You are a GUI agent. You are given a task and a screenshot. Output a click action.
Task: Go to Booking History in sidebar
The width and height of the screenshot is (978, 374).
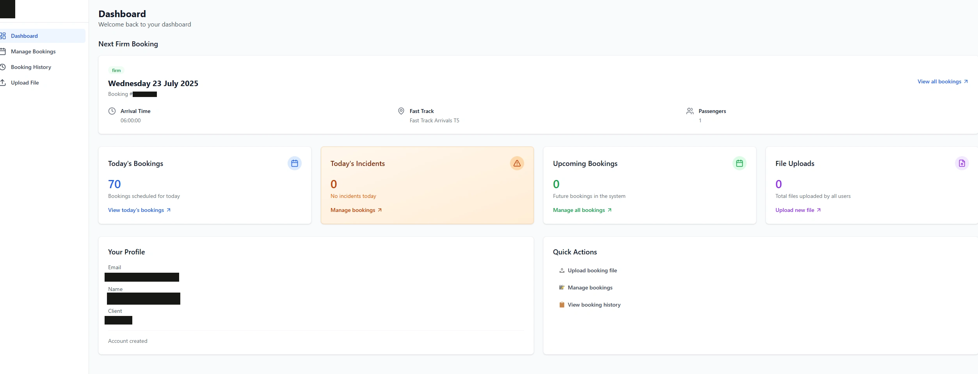pos(31,67)
